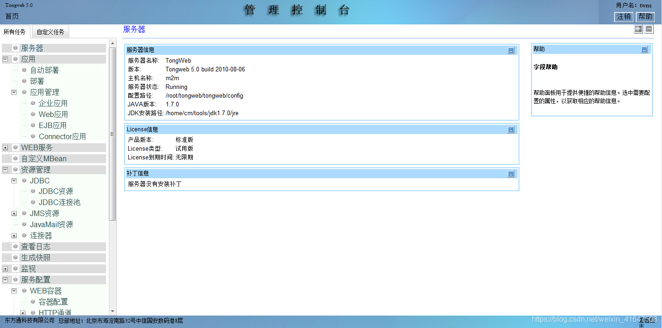Click the 资源管理 tree label
This screenshot has height=328, width=662.
pos(36,170)
